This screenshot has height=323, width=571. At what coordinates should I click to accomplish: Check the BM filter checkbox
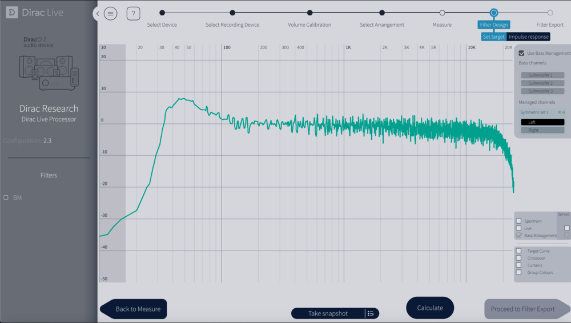(x=6, y=197)
